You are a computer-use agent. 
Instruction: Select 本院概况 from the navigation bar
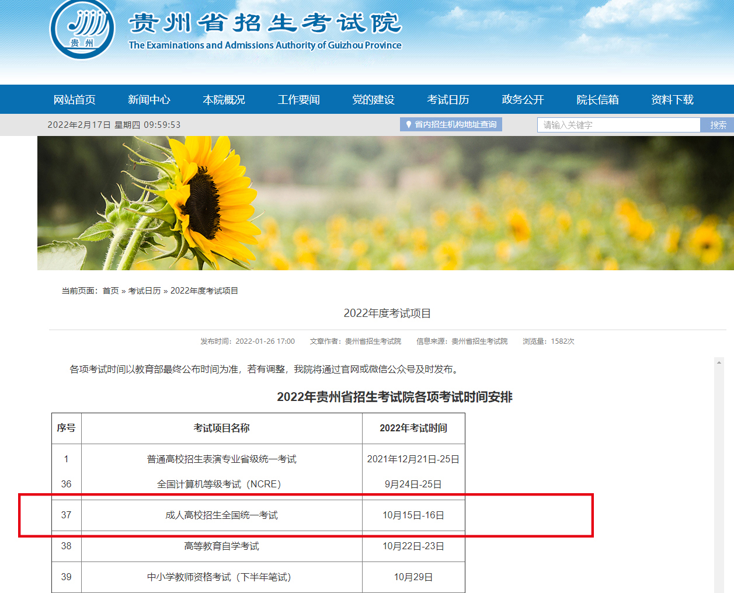(224, 99)
